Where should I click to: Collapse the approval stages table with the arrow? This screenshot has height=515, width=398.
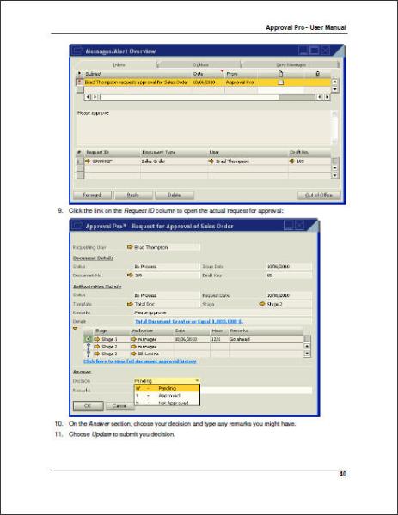75,328
